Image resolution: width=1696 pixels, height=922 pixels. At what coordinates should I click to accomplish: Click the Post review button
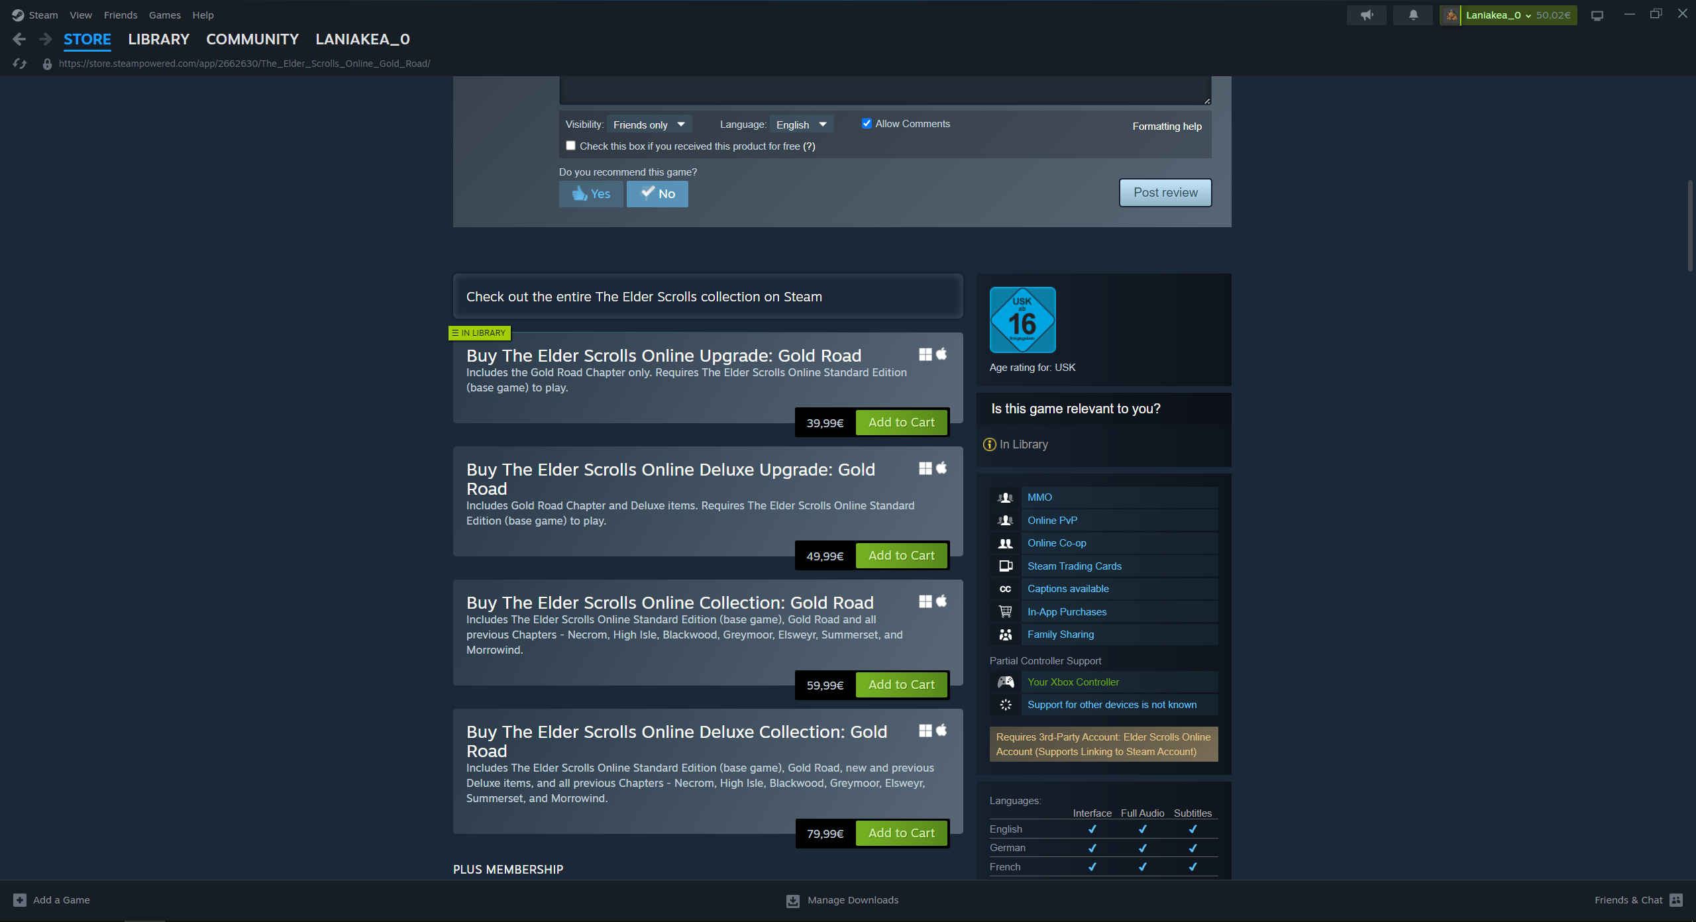click(x=1165, y=193)
